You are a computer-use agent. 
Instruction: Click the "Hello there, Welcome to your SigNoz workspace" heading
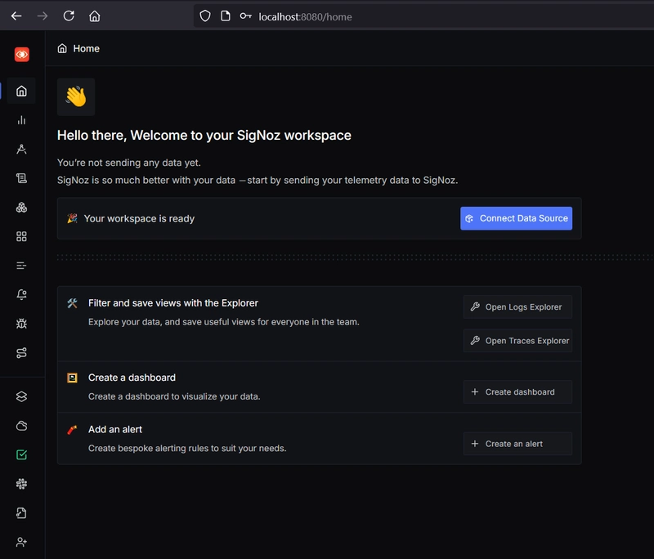(204, 136)
